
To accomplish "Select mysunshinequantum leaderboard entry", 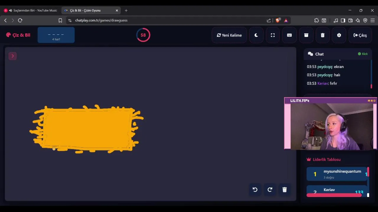I will point(337,174).
